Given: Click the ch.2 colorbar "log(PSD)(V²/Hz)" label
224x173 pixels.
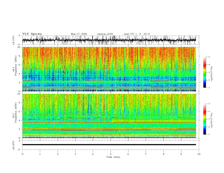Looking at the screenshot, I should [x=212, y=120].
